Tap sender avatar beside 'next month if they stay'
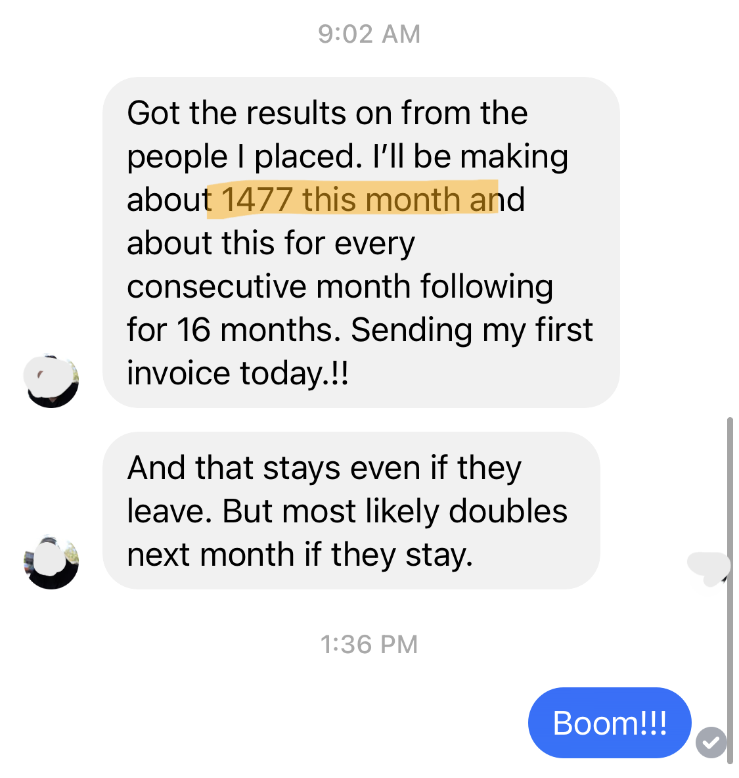This screenshot has height=778, width=739. click(x=51, y=562)
